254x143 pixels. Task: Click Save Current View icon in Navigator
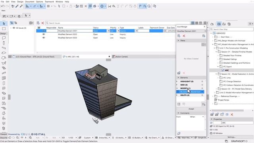[x=212, y=114]
